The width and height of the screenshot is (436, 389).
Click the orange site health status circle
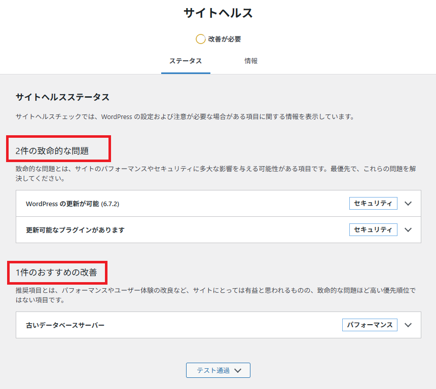201,39
